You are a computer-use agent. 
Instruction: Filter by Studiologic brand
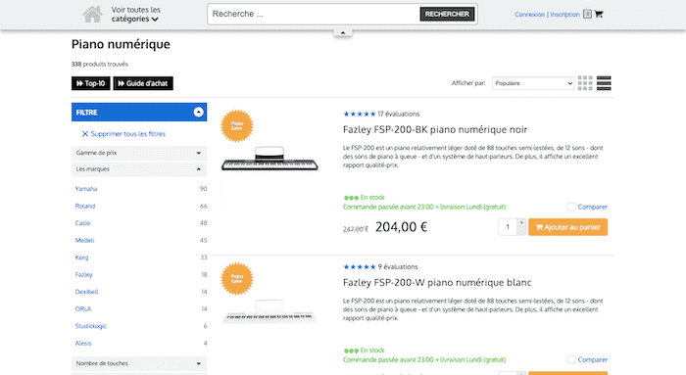[x=90, y=326]
